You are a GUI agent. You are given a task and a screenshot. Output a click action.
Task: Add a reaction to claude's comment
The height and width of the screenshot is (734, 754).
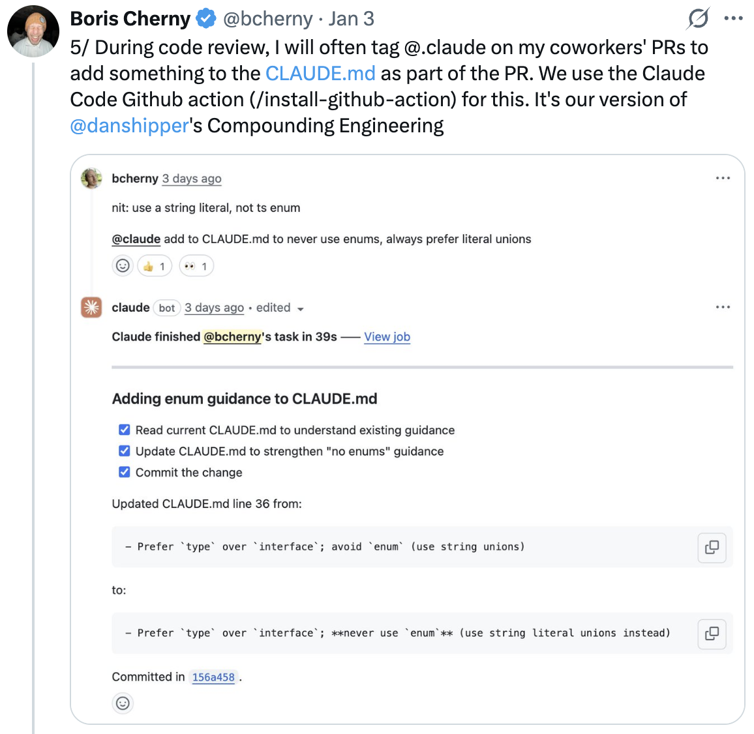tap(123, 703)
